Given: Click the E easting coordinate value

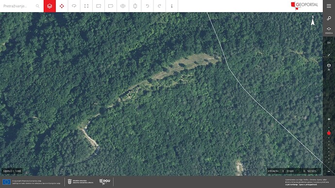Looking at the screenshot, I should tap(290, 171).
